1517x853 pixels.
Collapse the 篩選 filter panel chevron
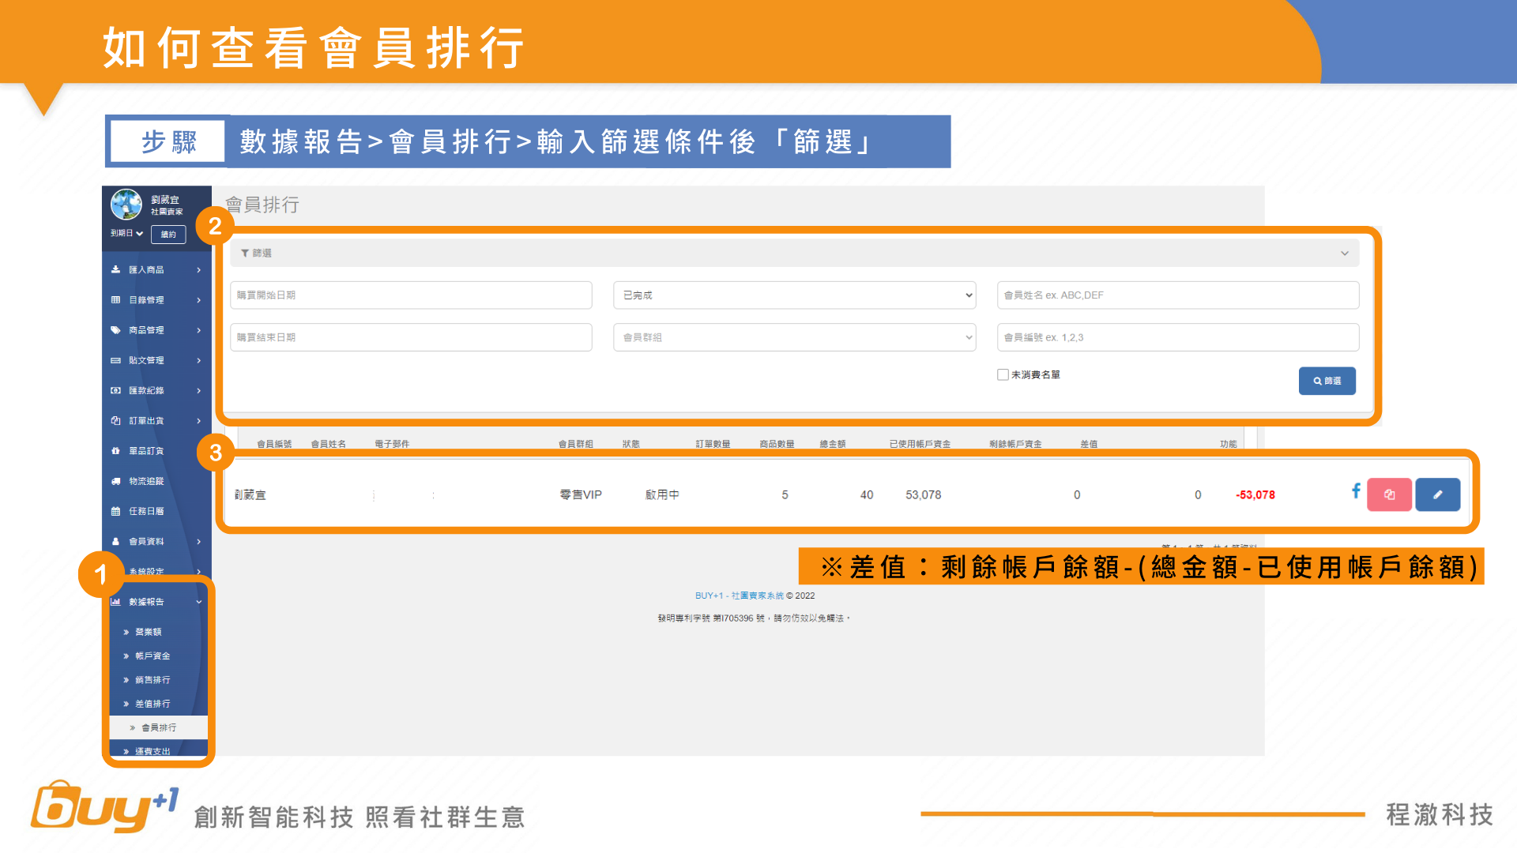point(1344,254)
